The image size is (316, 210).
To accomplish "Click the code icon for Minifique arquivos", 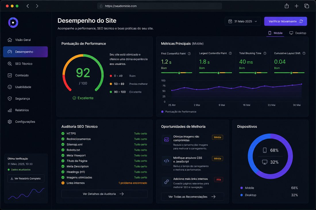I will pos(166,161).
